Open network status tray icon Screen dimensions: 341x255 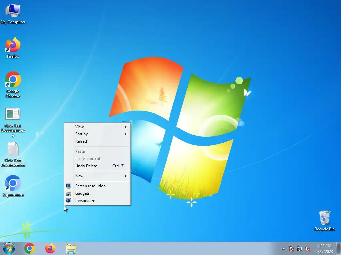coord(299,249)
